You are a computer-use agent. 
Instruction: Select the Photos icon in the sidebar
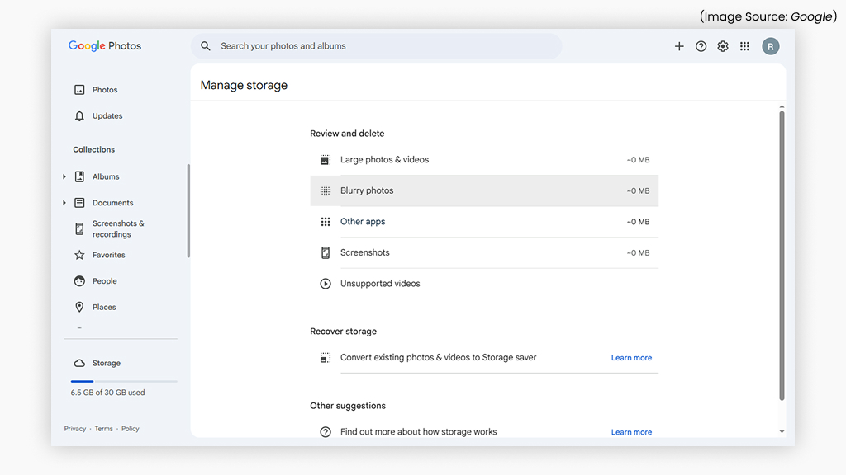[79, 89]
